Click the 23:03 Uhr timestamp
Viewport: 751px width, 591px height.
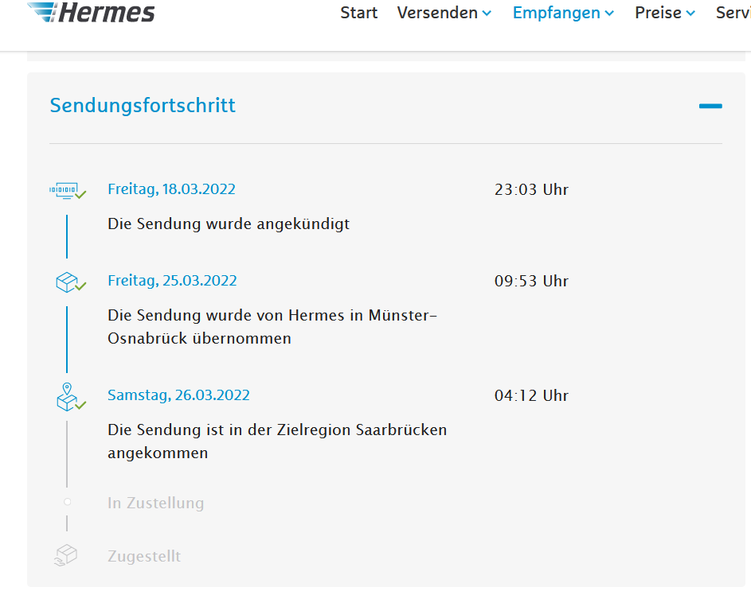[531, 190]
